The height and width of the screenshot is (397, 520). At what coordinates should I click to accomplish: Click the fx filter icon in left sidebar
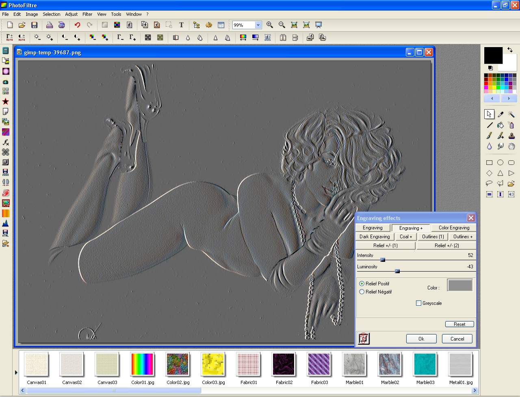(6, 142)
